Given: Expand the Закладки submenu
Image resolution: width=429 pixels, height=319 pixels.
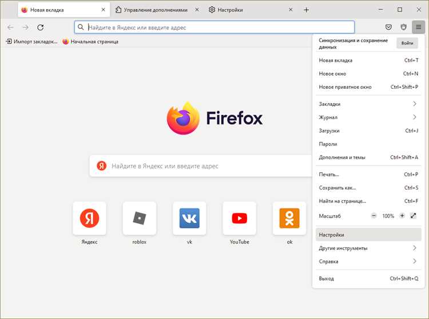Looking at the screenshot, I should coord(368,104).
